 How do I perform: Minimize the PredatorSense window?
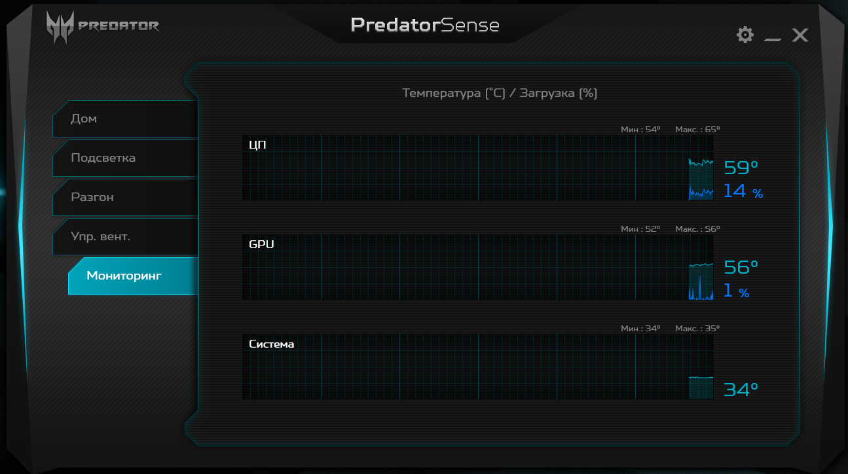[x=773, y=39]
